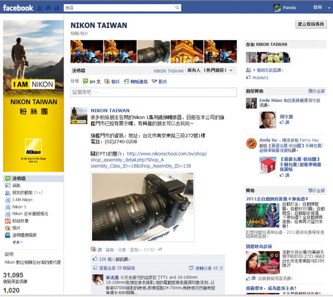Image resolution: width=333 pixels, height=297 pixels.
Task: Open 朋友的動態 sidebar item
Action: (x=23, y=193)
